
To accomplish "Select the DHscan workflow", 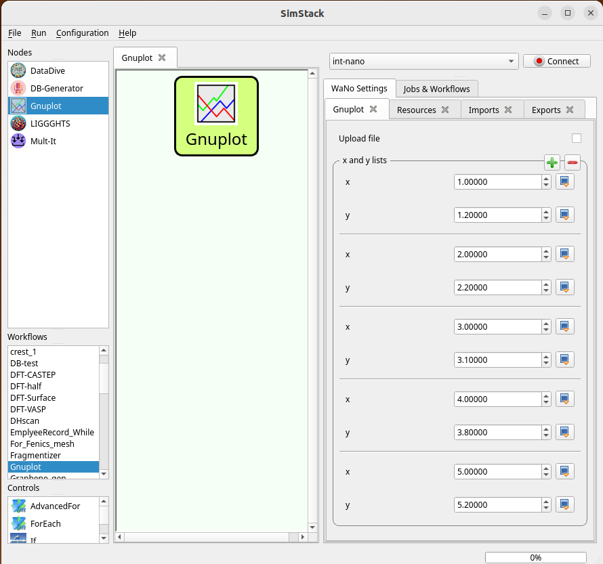I will (54, 421).
